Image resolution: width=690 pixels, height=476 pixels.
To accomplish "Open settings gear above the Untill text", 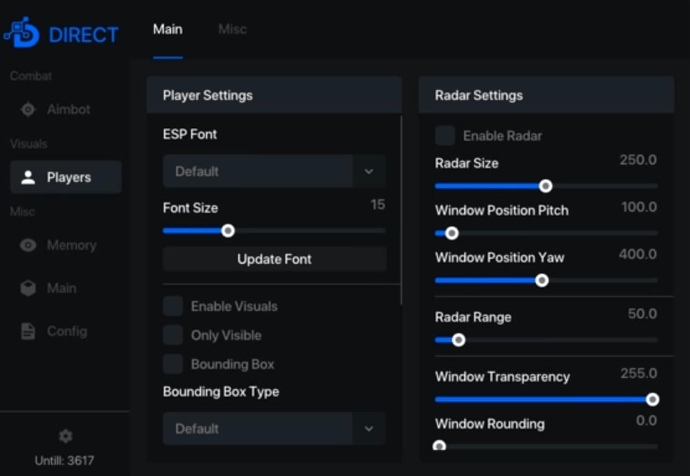I will (65, 437).
